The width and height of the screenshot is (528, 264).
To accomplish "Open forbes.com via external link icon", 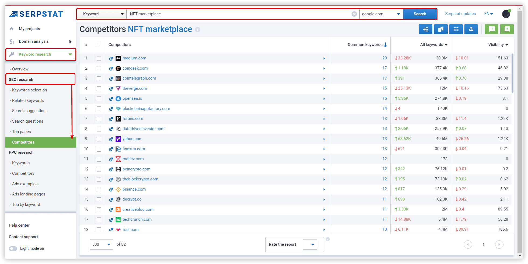I will pos(111,119).
